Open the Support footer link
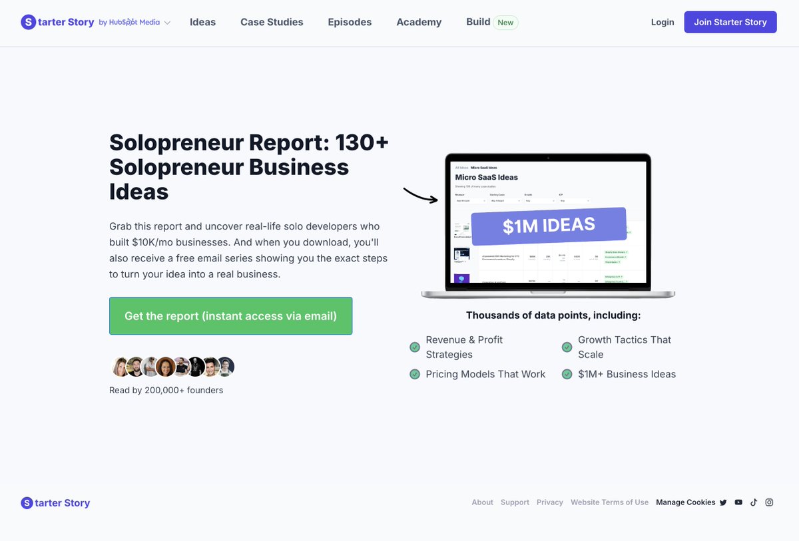 515,502
